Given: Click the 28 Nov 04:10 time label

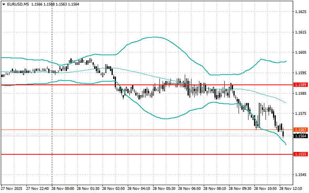Looking at the screenshot, I should tap(138, 189).
